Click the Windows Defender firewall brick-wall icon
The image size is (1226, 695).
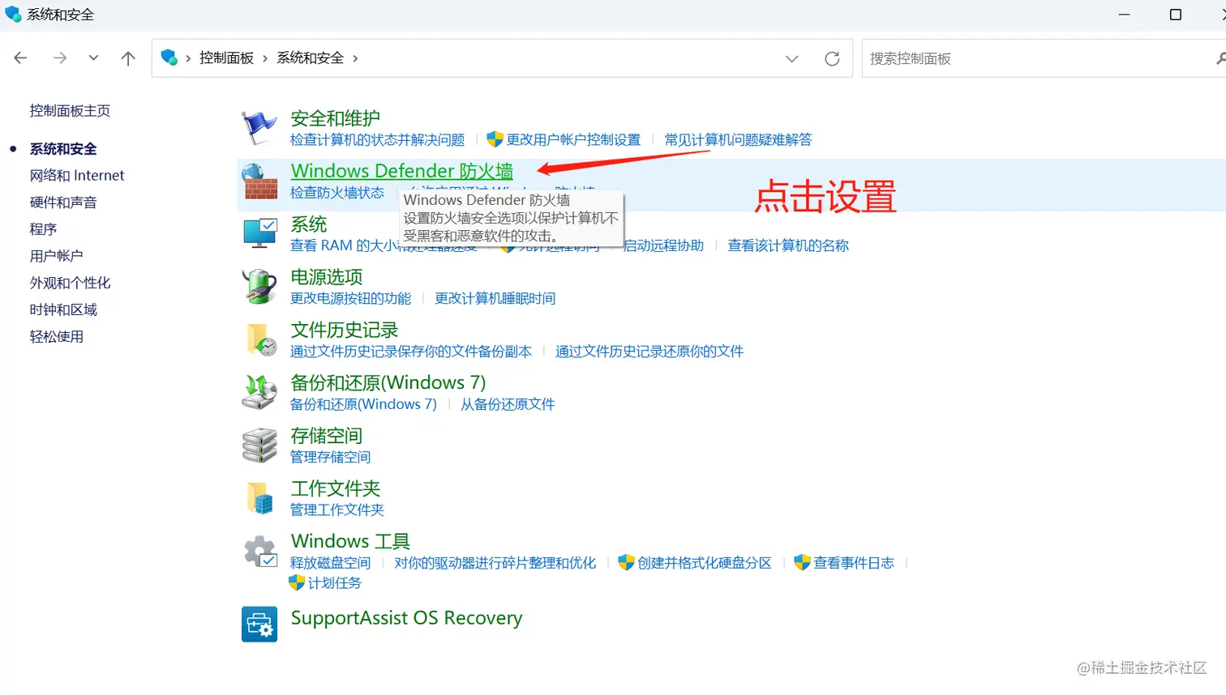pyautogui.click(x=259, y=181)
